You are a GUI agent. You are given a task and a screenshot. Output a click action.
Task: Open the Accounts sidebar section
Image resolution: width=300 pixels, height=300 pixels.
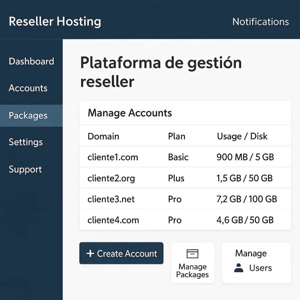click(x=28, y=88)
